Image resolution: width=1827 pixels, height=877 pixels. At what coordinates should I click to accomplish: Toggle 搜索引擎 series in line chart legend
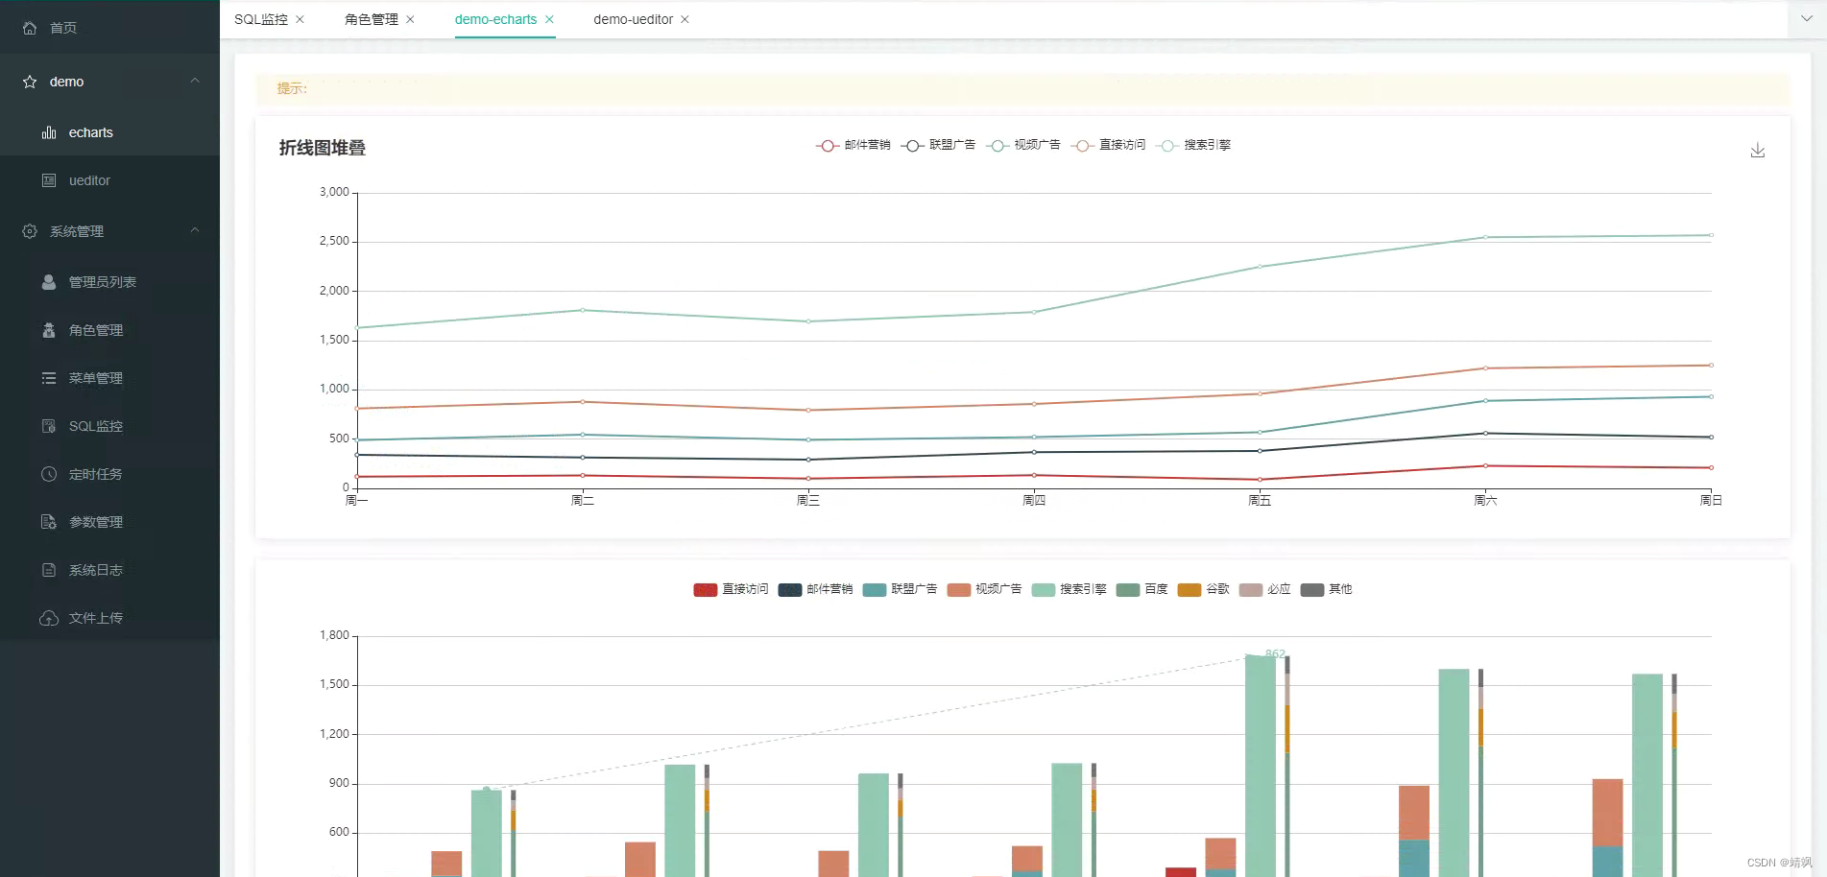1193,145
